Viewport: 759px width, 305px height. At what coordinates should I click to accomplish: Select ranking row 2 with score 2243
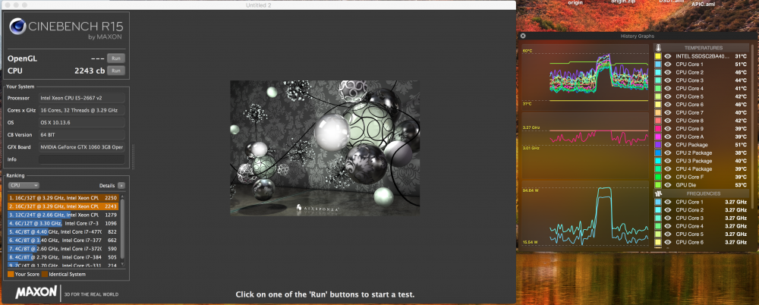[x=63, y=206]
